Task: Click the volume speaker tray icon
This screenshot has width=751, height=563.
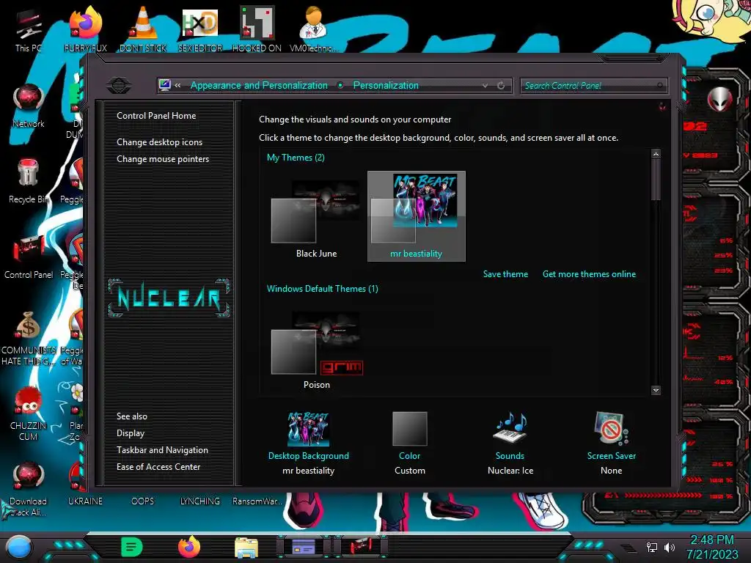Action: point(670,547)
